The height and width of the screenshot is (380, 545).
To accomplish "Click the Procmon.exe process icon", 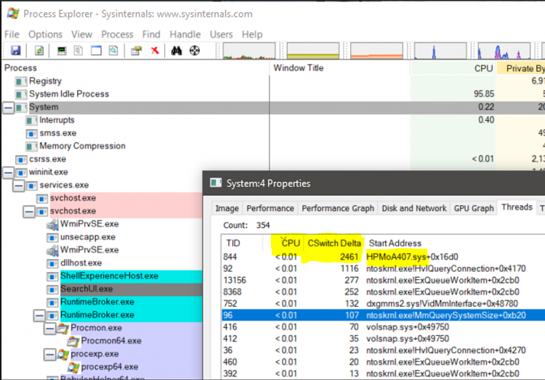I will point(63,329).
